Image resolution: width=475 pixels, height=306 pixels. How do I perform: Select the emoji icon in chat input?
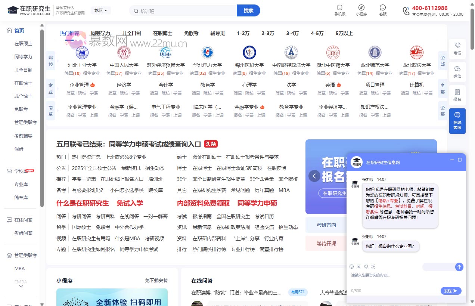click(351, 266)
